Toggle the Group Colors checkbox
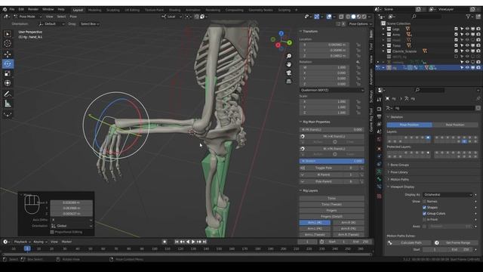483x272 pixels. click(x=424, y=213)
